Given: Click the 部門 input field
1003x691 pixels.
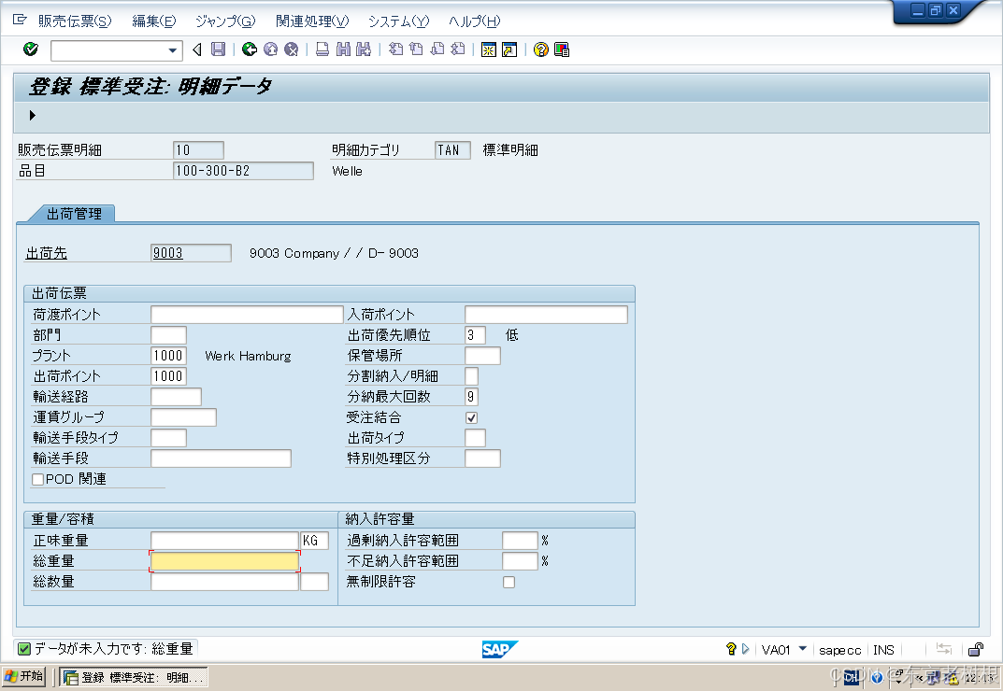Looking at the screenshot, I should [x=169, y=335].
